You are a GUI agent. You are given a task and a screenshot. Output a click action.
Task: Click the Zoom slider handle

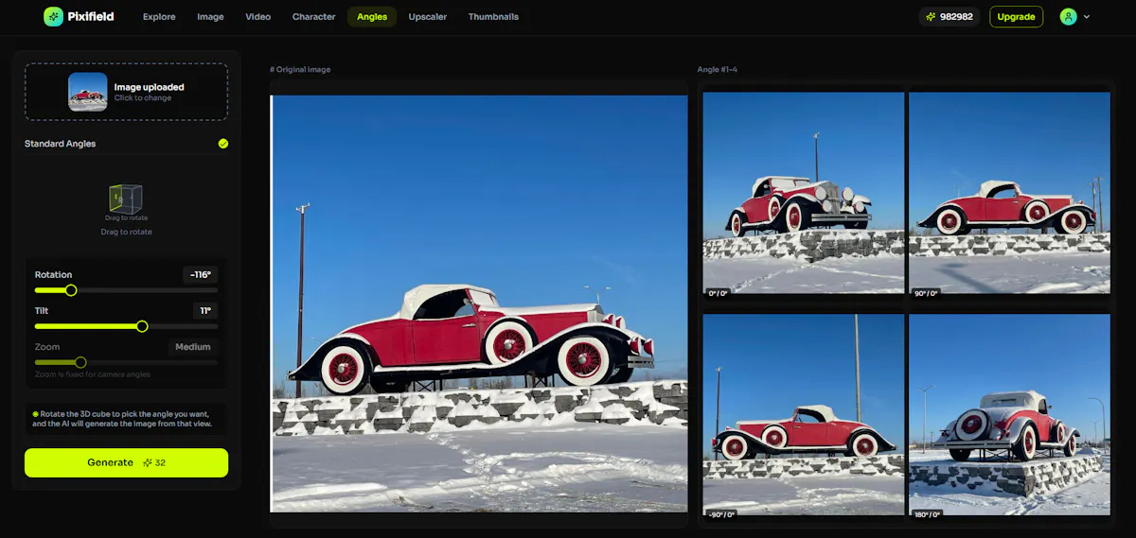[80, 362]
